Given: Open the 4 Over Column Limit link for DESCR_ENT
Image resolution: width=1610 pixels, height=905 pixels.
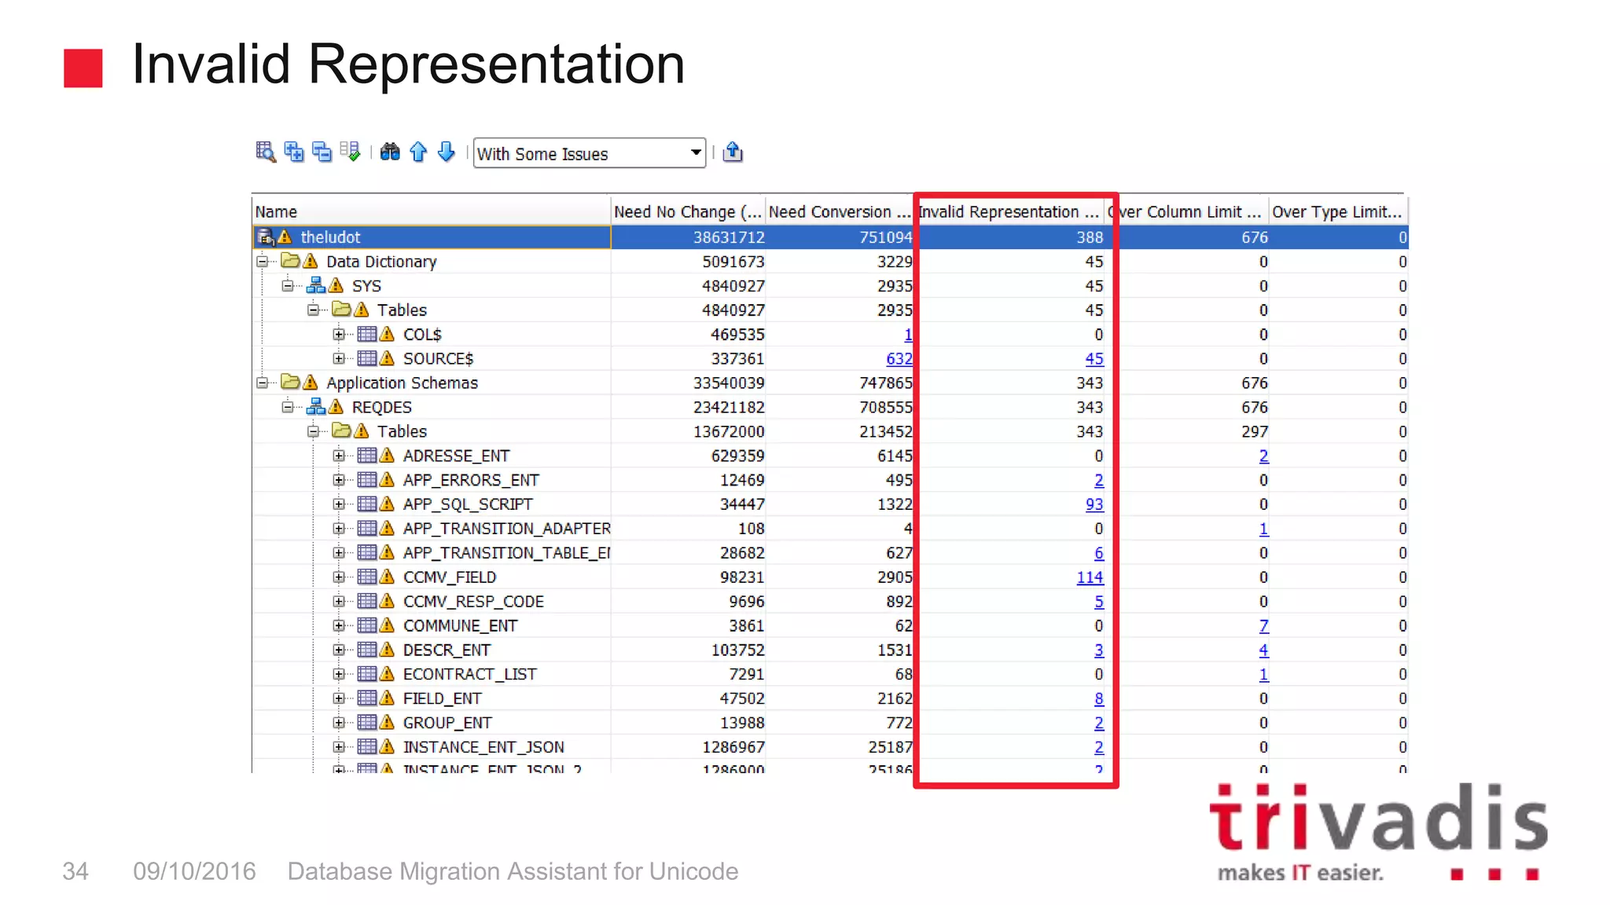Looking at the screenshot, I should [1263, 650].
